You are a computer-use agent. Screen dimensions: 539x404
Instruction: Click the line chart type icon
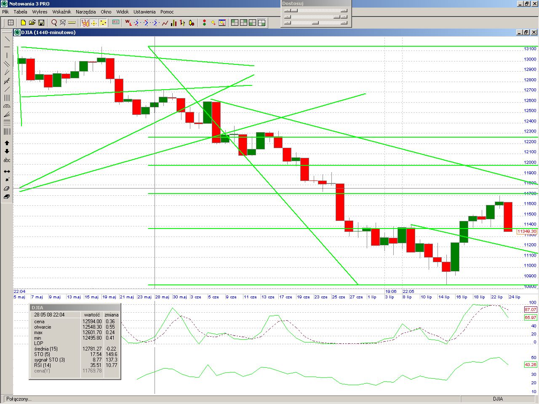[165, 23]
